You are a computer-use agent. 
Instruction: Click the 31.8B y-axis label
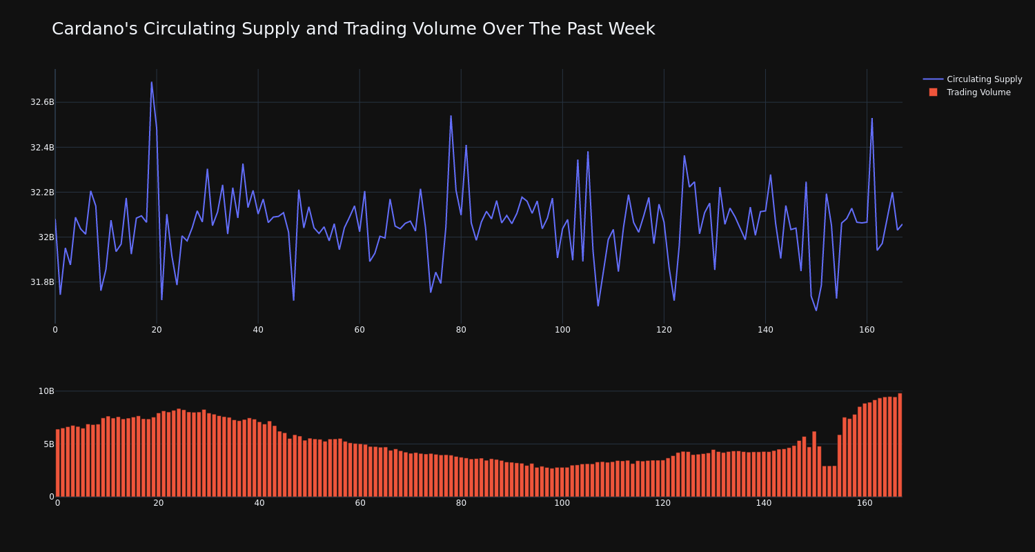click(x=42, y=282)
